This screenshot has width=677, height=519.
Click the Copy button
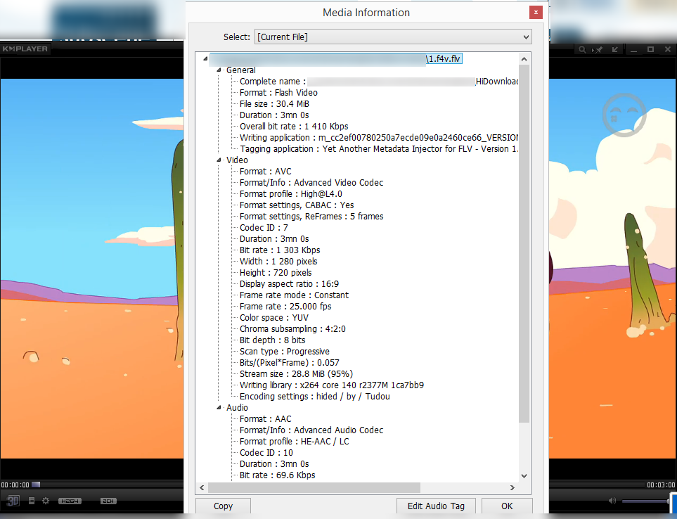tap(224, 506)
